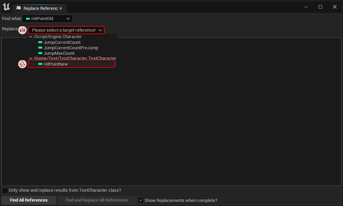Click the /Script/Engine.Character header text
Viewport: 343px width, 206px height.
click(58, 37)
